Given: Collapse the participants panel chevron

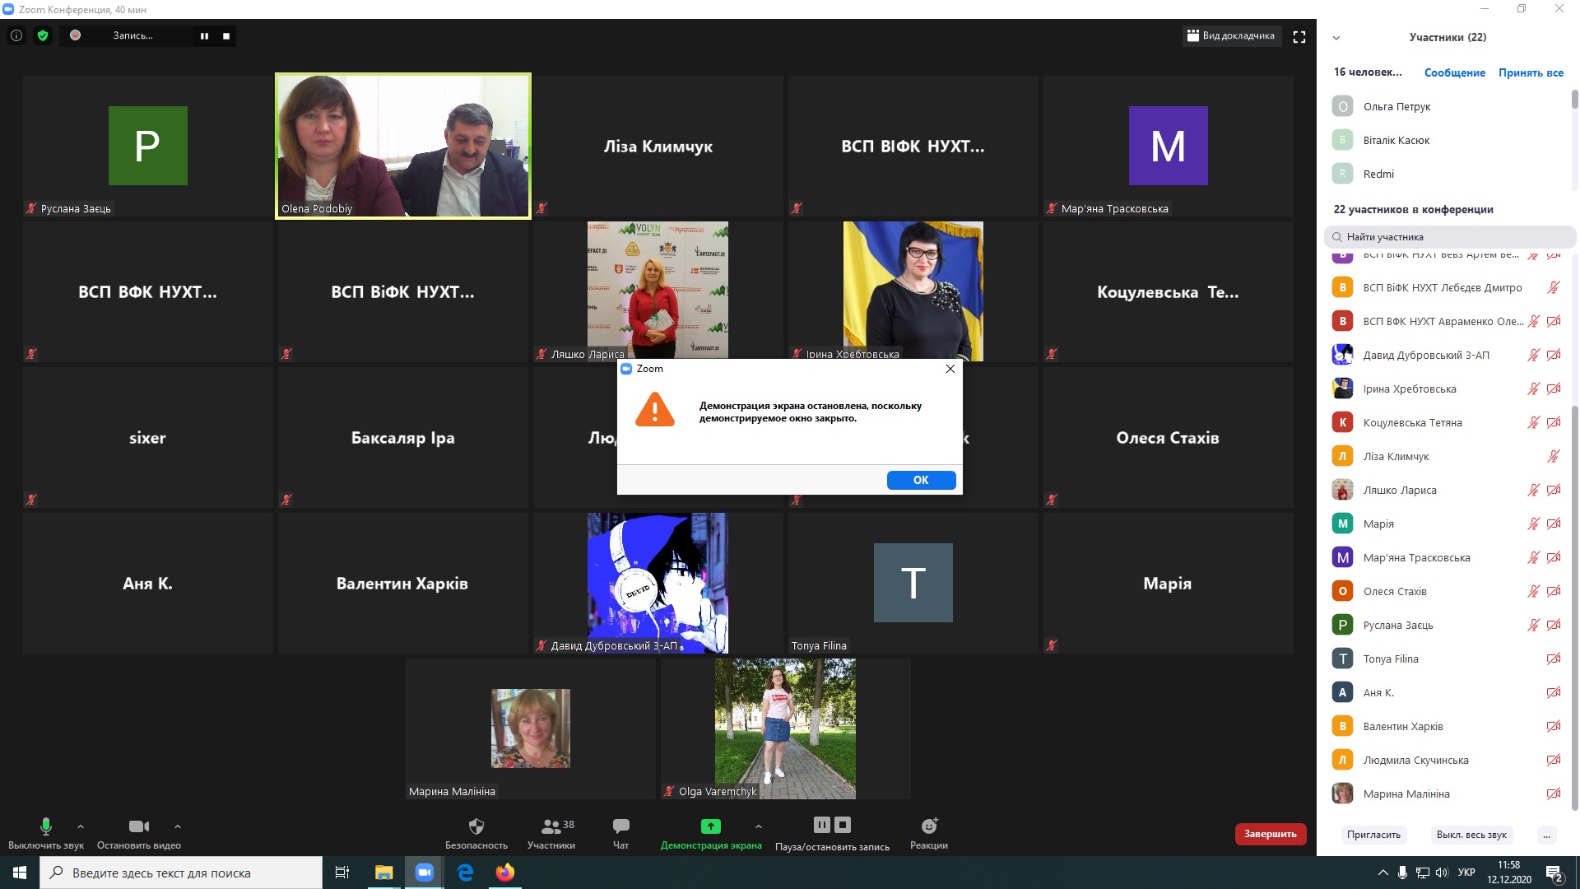Looking at the screenshot, I should pyautogui.click(x=1336, y=38).
